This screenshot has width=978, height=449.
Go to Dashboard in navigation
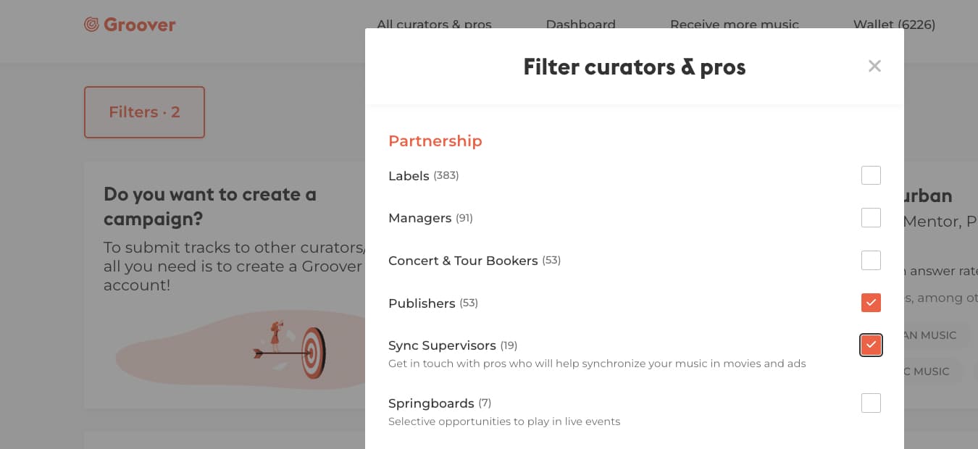(x=580, y=25)
